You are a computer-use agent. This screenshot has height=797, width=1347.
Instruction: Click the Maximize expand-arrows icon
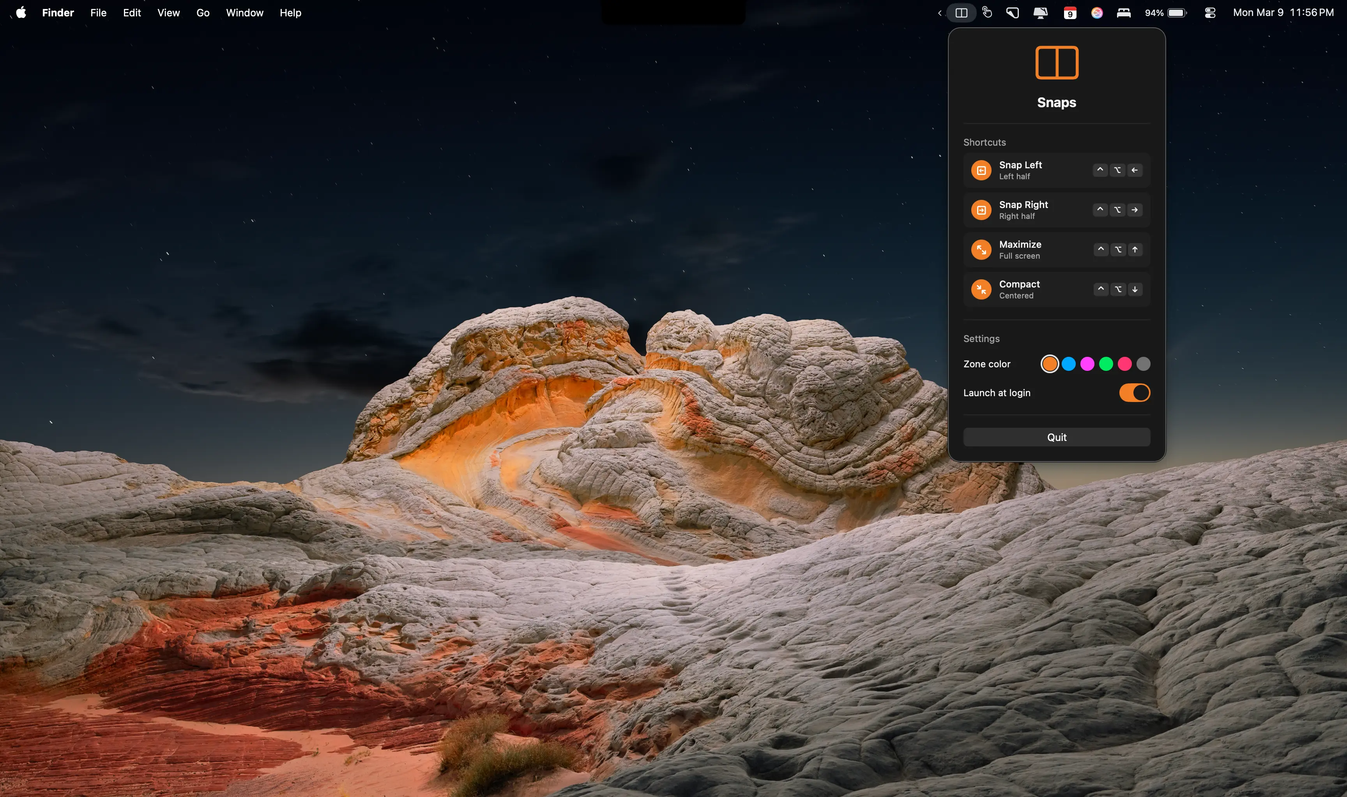(x=981, y=250)
